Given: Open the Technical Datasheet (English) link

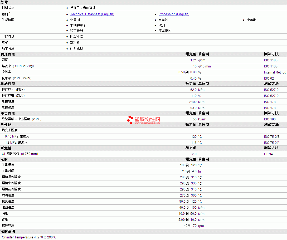Looking at the screenshot, I should (92, 14).
